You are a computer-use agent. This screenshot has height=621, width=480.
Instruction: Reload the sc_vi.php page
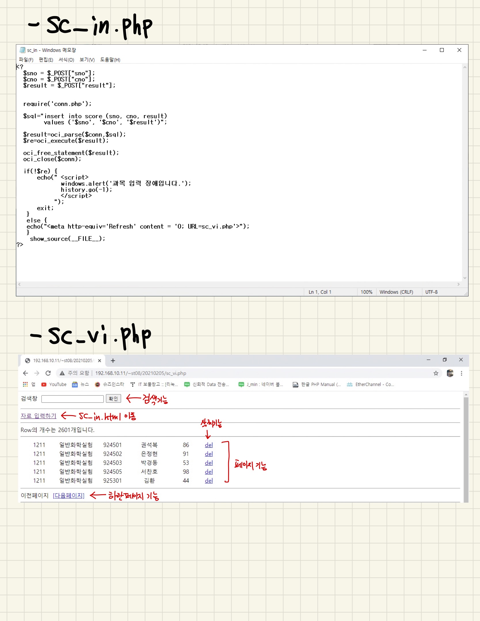(48, 373)
